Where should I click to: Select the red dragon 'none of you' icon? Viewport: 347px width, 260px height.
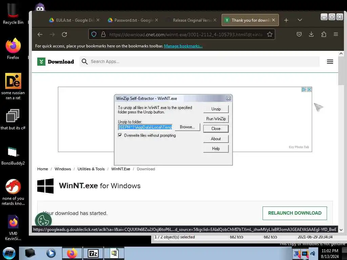[x=13, y=192]
